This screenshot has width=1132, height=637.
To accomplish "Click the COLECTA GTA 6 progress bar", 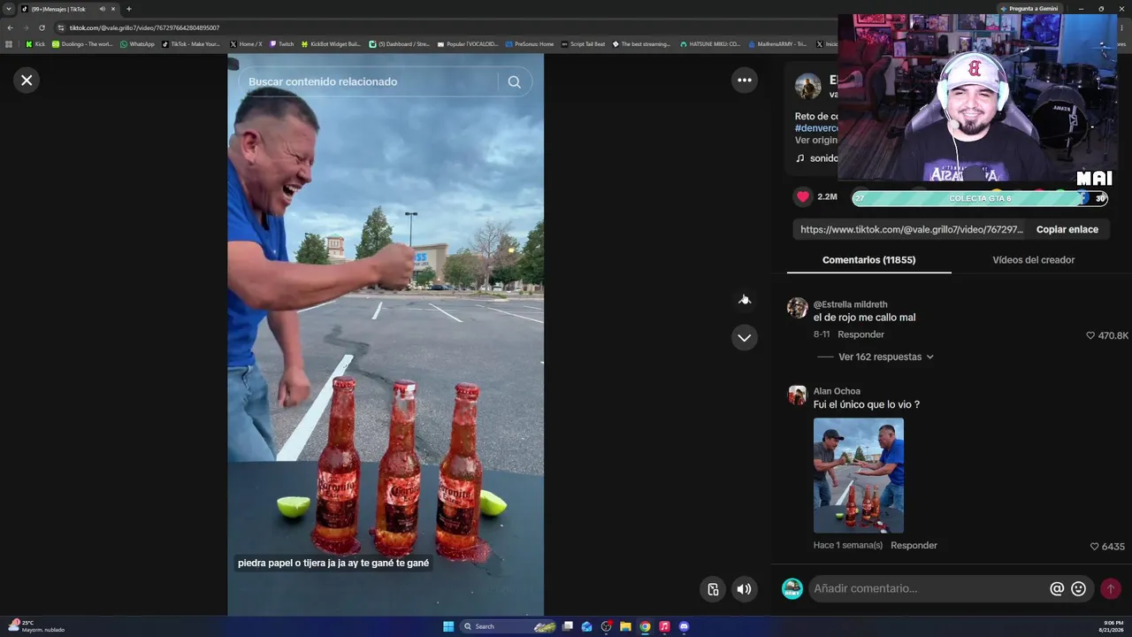I will (x=980, y=198).
